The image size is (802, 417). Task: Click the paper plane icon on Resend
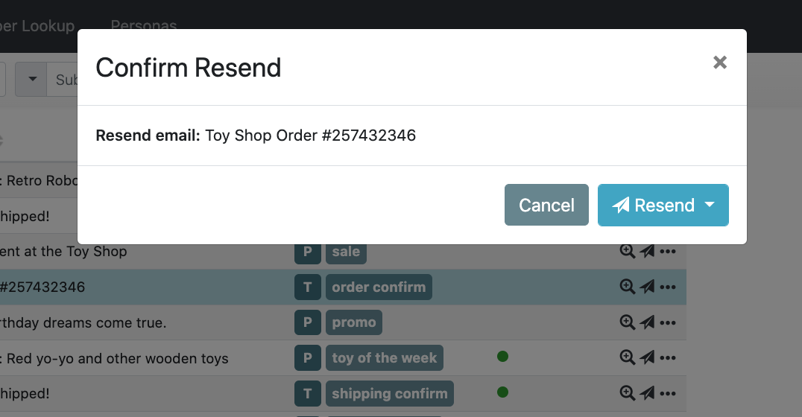pos(621,206)
